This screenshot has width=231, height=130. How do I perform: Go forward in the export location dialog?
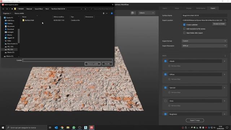[x=7, y=9]
